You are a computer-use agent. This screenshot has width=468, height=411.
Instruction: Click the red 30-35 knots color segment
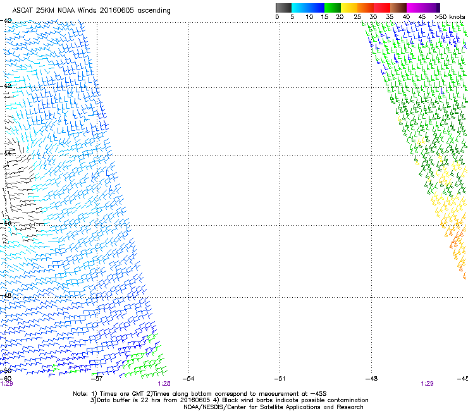point(382,8)
